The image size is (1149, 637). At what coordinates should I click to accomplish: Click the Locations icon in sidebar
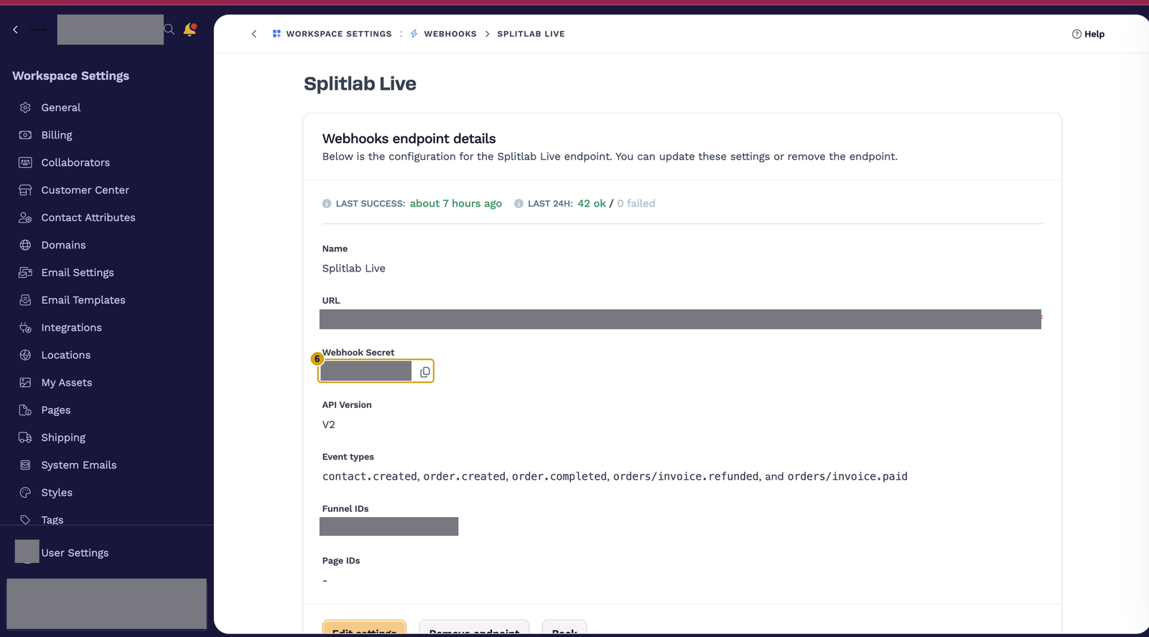(x=25, y=355)
